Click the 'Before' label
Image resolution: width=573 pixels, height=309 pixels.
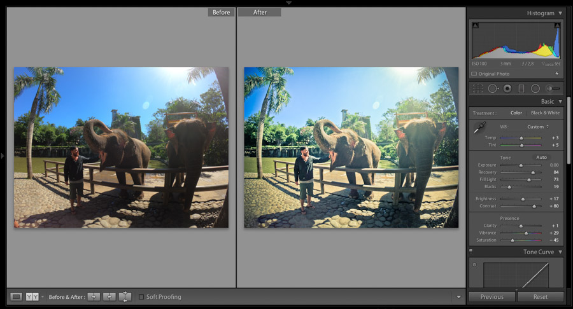(x=221, y=13)
